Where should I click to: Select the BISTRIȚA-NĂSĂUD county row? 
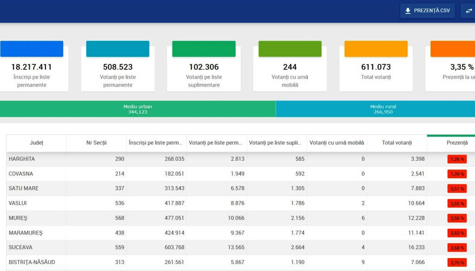pos(241,262)
